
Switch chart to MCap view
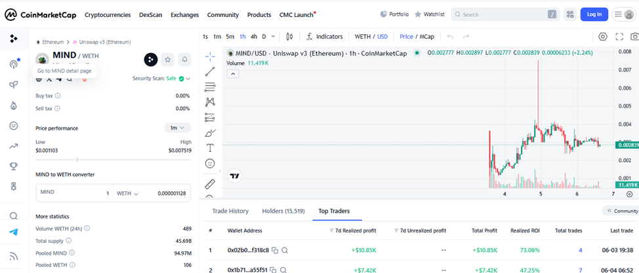[x=427, y=37]
